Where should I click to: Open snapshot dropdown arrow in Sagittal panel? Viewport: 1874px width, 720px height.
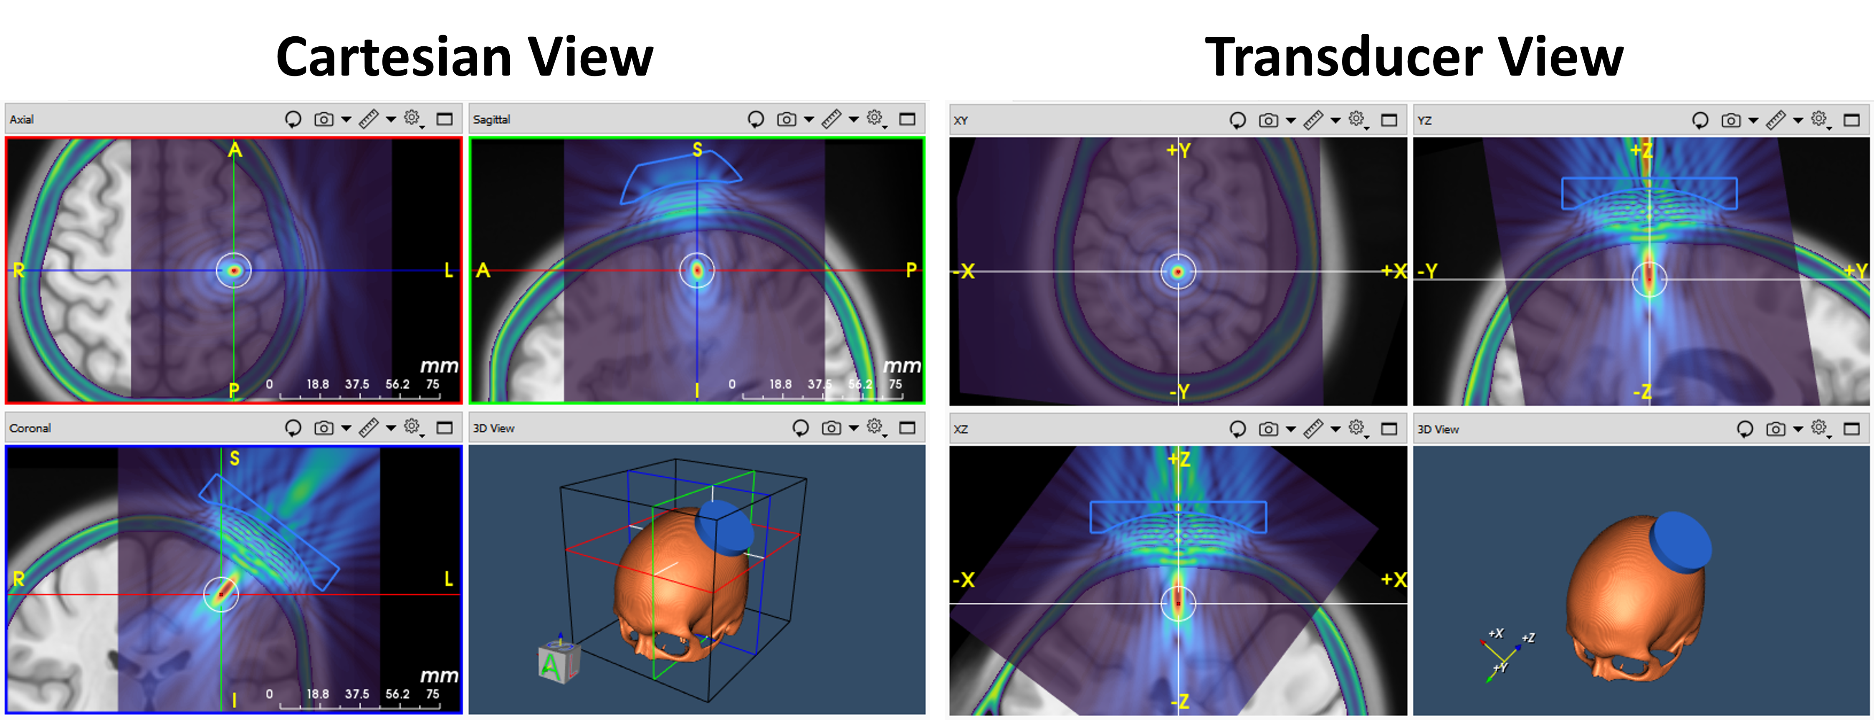click(809, 119)
